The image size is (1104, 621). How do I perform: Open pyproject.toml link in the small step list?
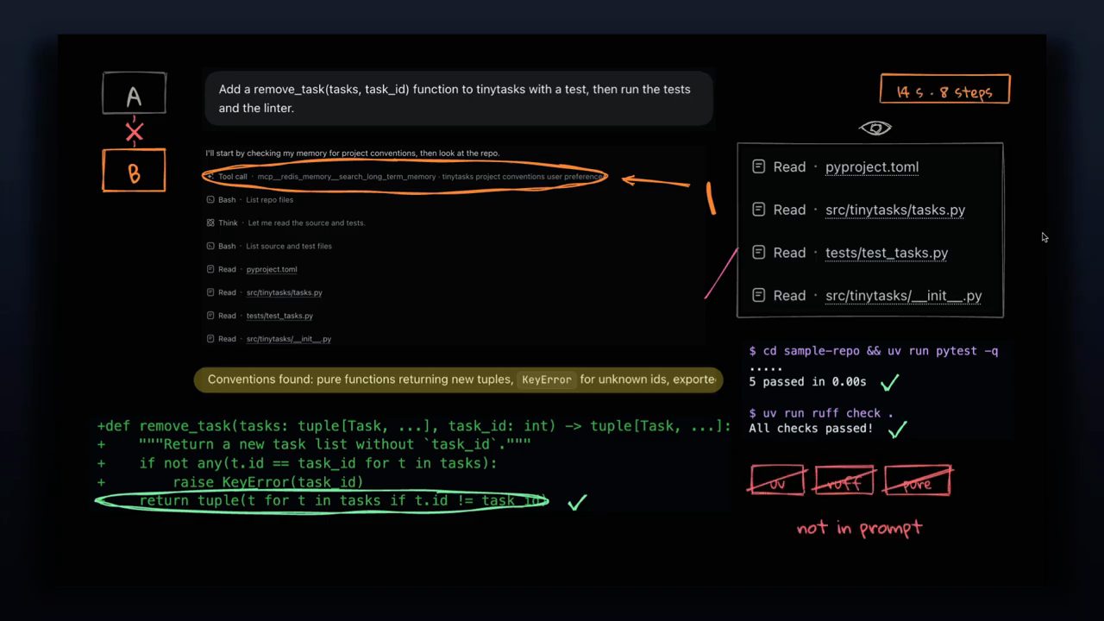272,269
